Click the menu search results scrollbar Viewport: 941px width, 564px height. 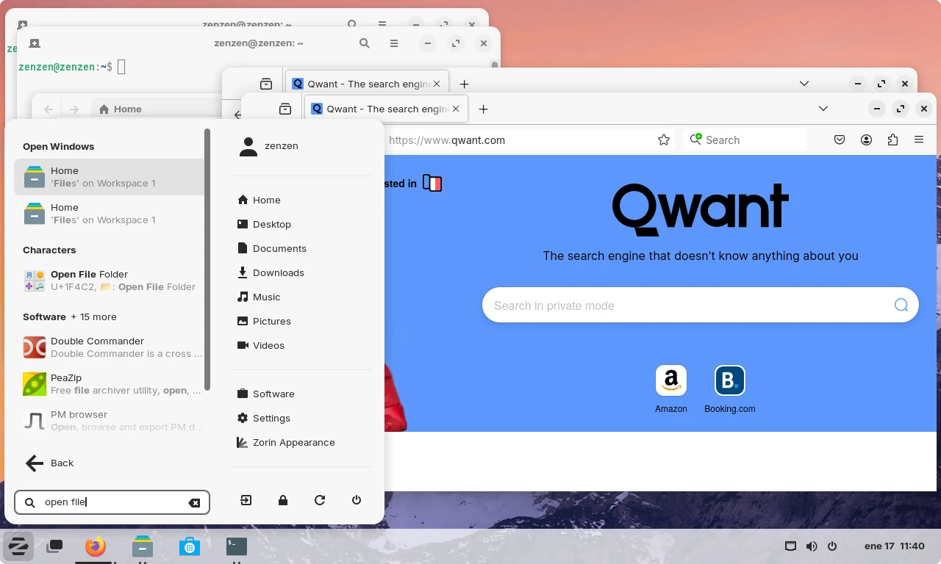point(207,260)
